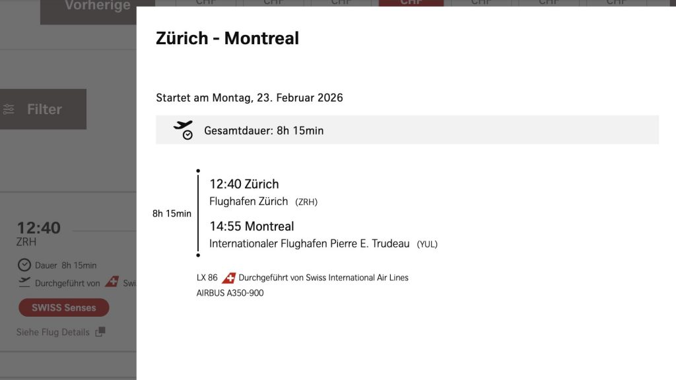Viewport: 676px width, 380px height.
Task: Open the Filter button
Action: pos(44,110)
